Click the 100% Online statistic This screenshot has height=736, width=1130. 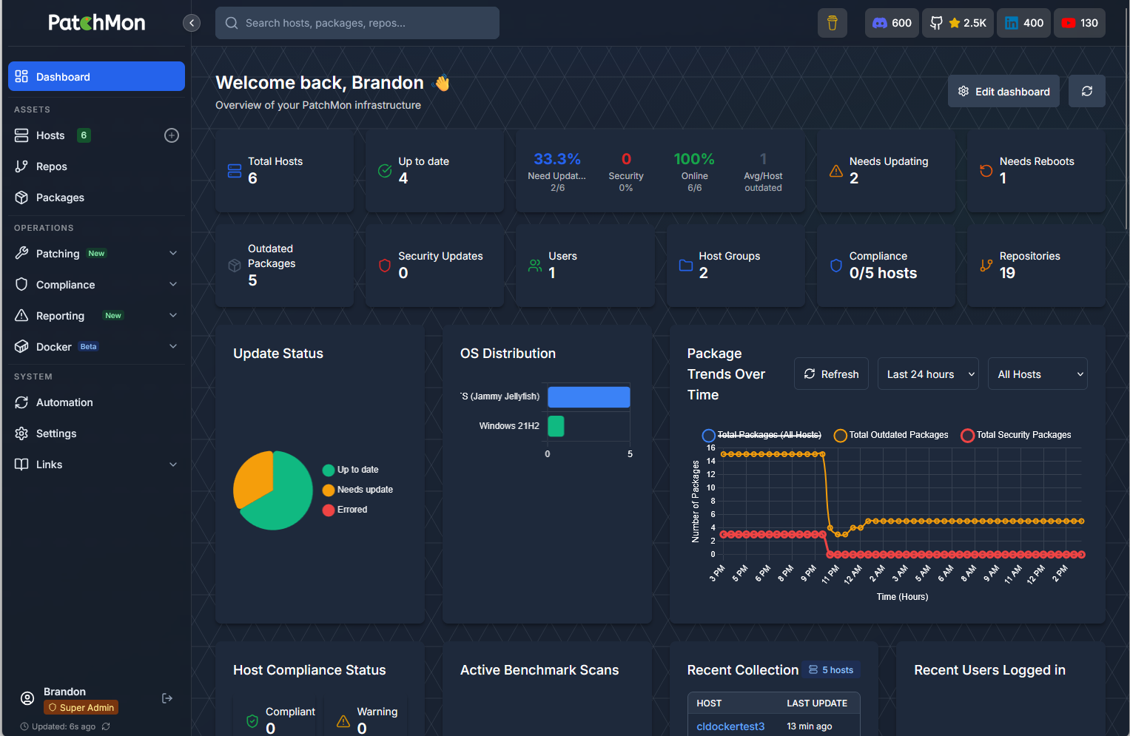click(x=694, y=172)
